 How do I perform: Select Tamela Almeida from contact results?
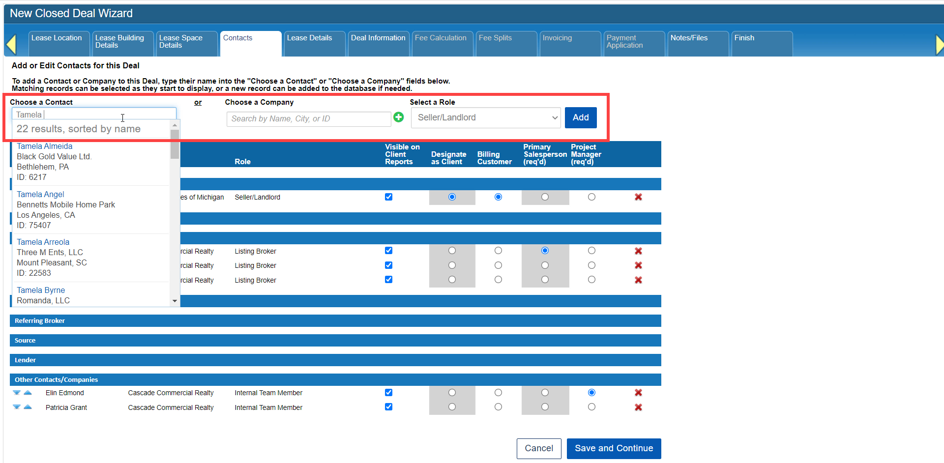[45, 146]
